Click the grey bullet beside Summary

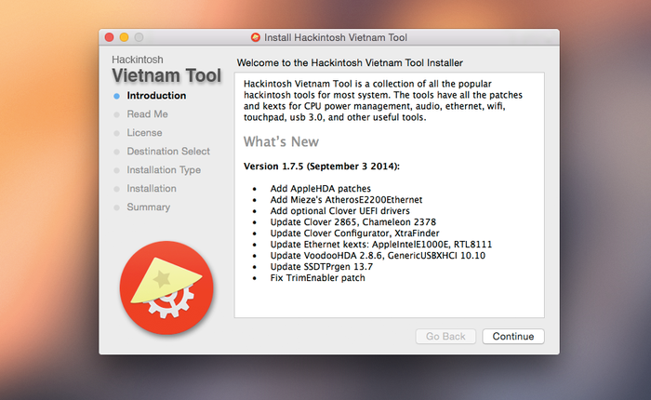click(116, 207)
